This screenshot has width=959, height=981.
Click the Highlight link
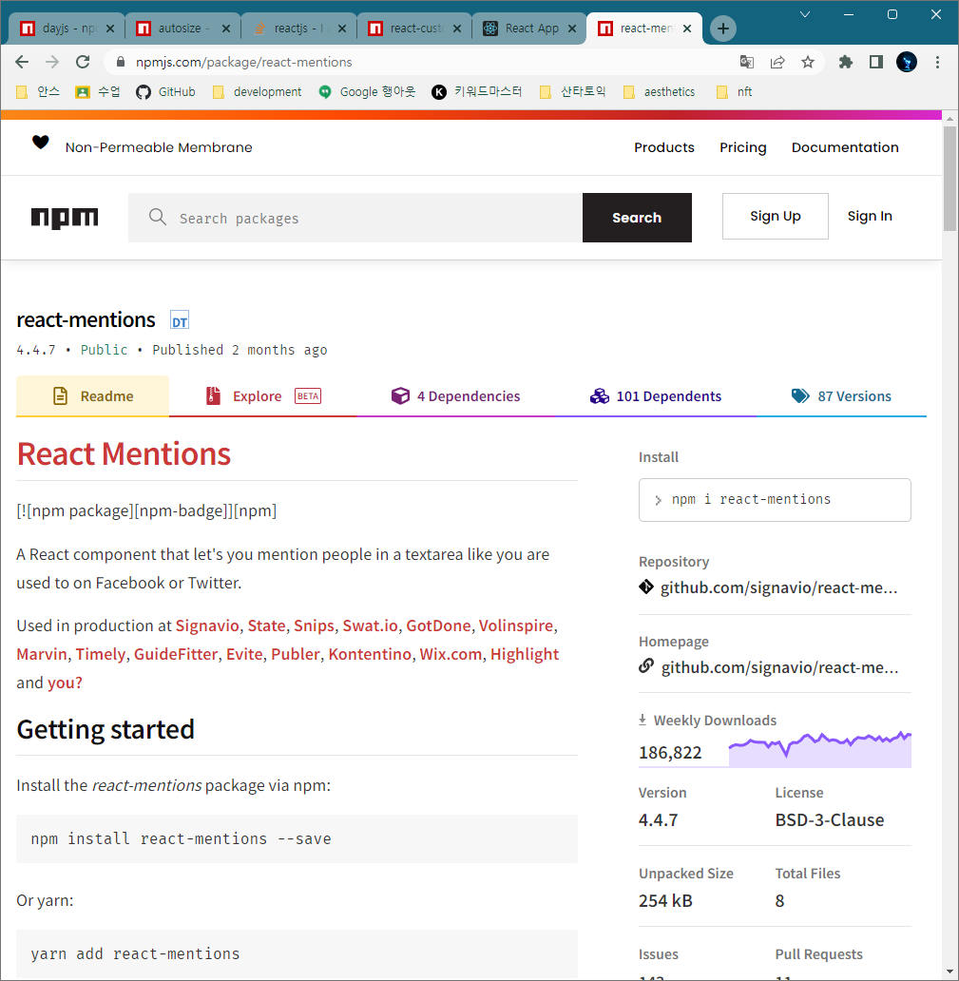pos(525,654)
